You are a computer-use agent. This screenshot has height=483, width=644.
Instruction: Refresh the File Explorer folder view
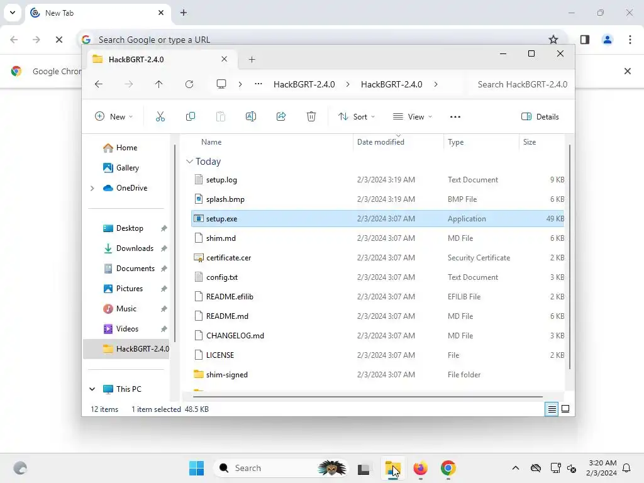[x=189, y=84]
